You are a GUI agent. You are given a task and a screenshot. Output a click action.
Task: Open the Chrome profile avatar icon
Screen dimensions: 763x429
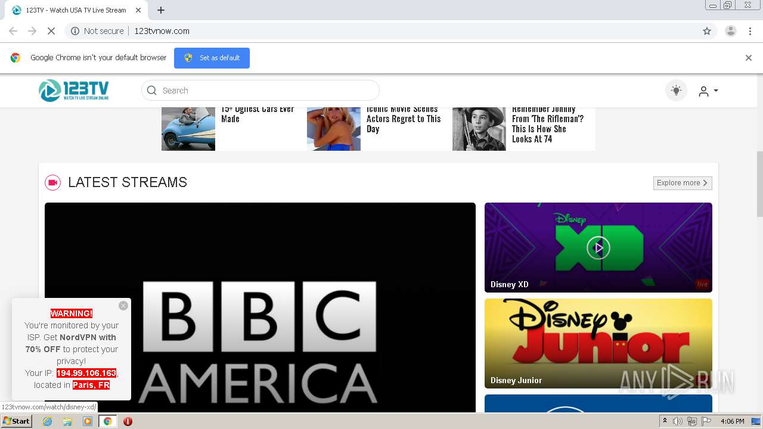731,31
